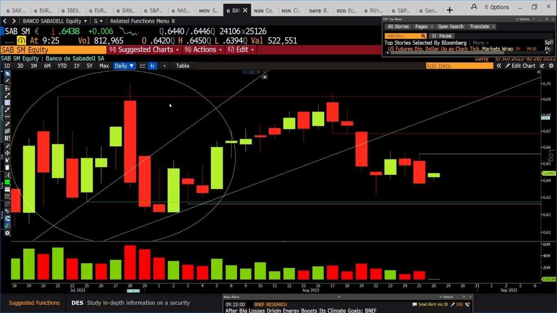Open the annotate chart pencil-box icon
Screen dimensions: 557x313
click(x=542, y=66)
